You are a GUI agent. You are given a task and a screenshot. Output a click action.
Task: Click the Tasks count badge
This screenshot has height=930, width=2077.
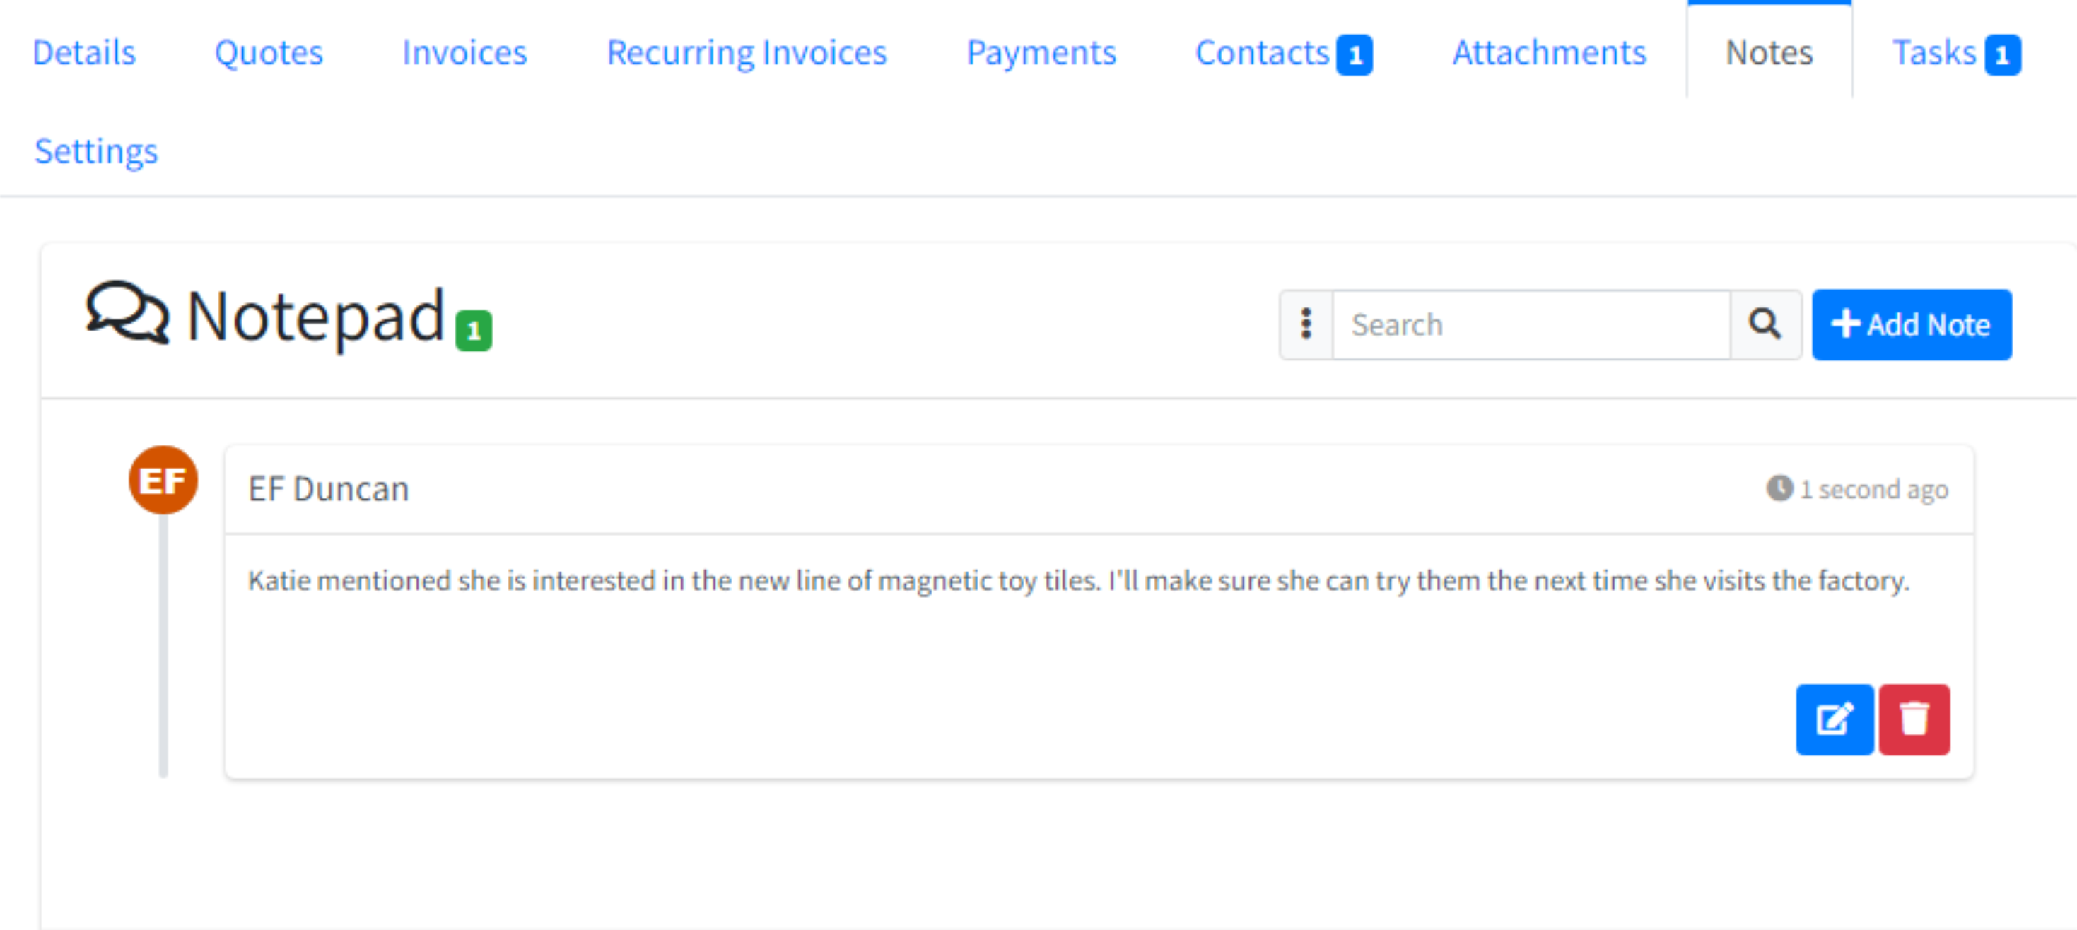click(x=2002, y=55)
